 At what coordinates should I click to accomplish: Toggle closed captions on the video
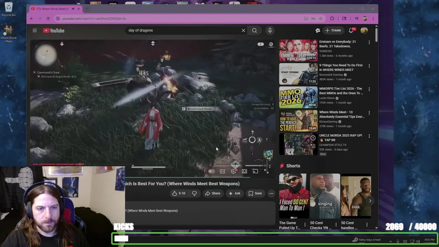click(223, 171)
